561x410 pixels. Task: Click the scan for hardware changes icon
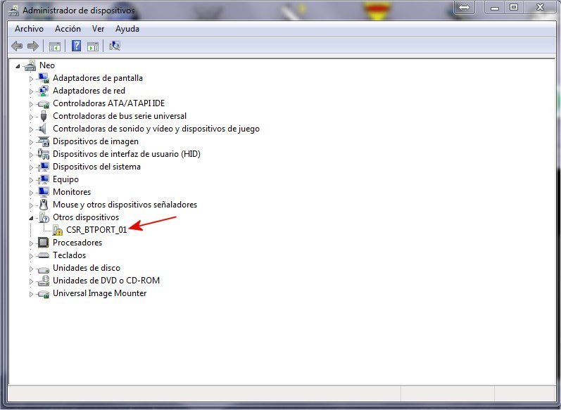115,46
